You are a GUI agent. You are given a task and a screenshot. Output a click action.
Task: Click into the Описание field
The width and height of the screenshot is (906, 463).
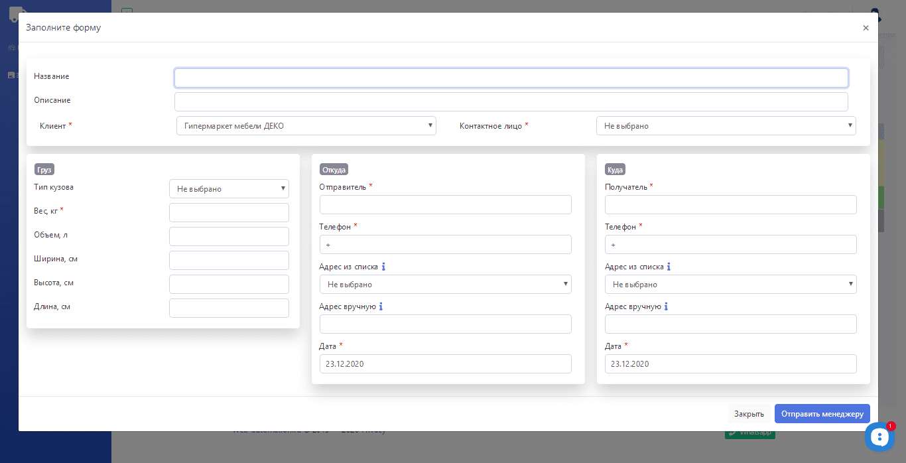pyautogui.click(x=511, y=101)
